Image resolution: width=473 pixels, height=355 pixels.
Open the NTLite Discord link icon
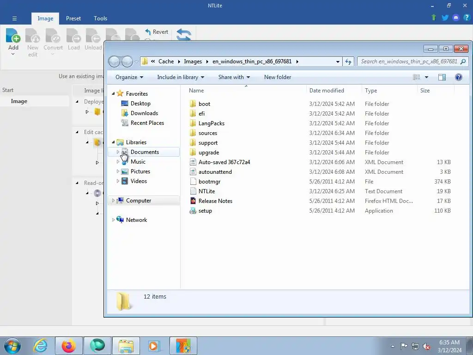point(456,18)
